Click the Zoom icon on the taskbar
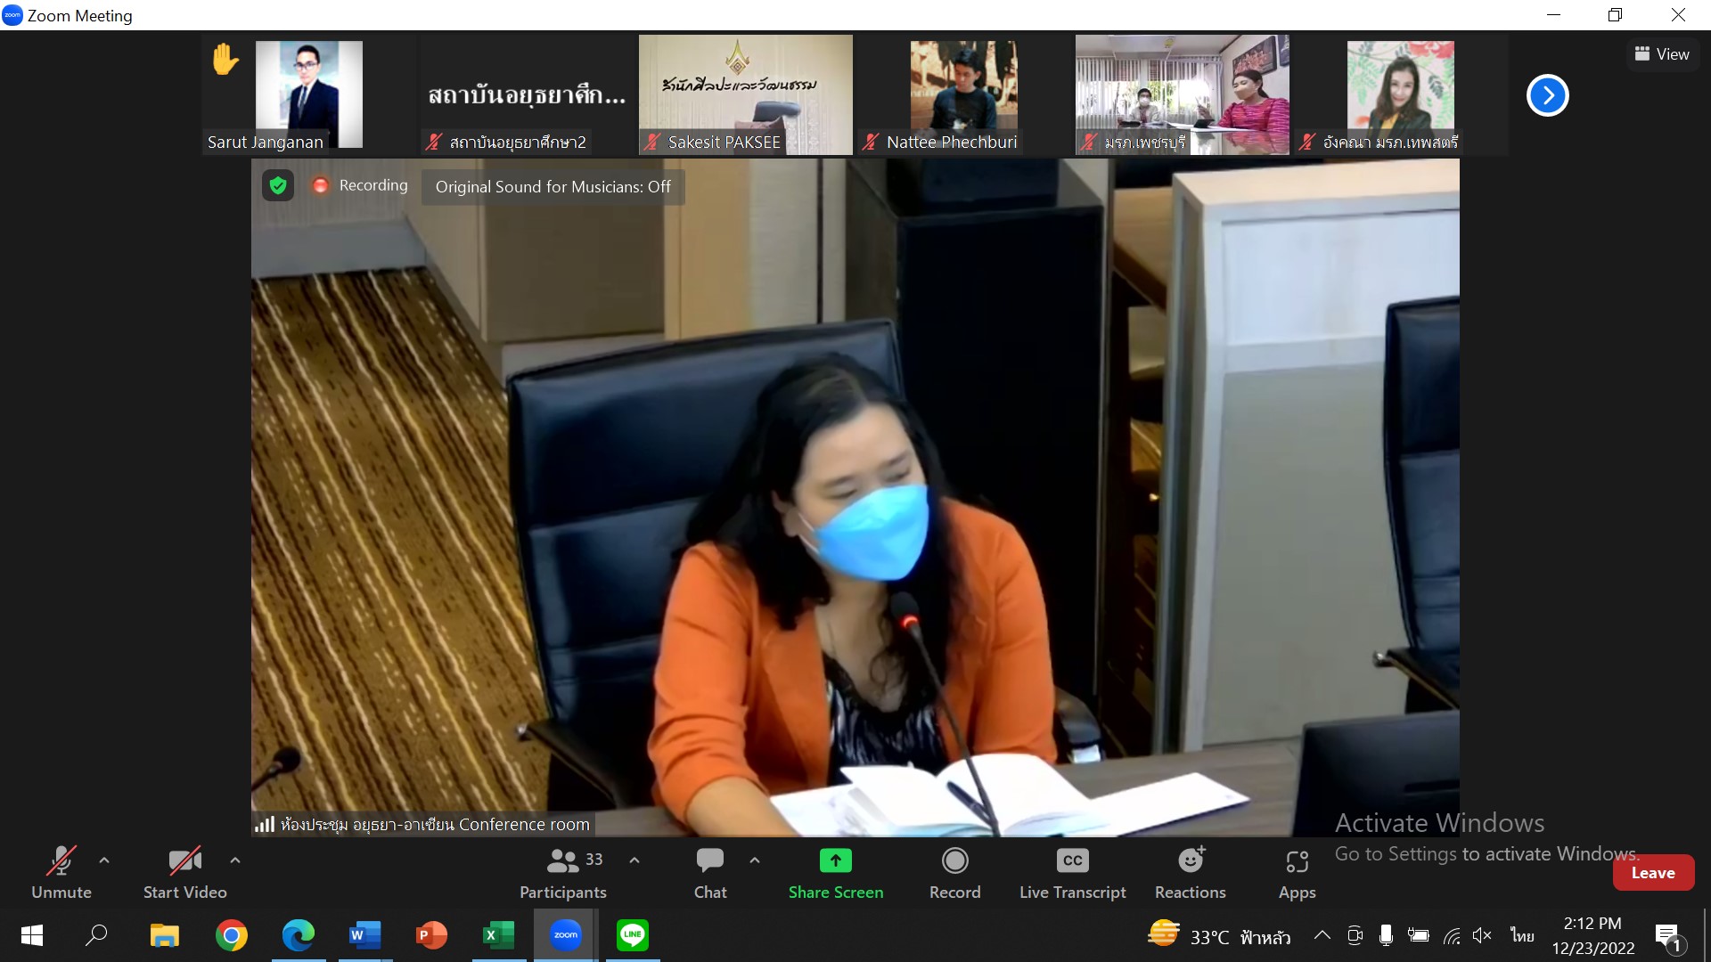 (566, 935)
